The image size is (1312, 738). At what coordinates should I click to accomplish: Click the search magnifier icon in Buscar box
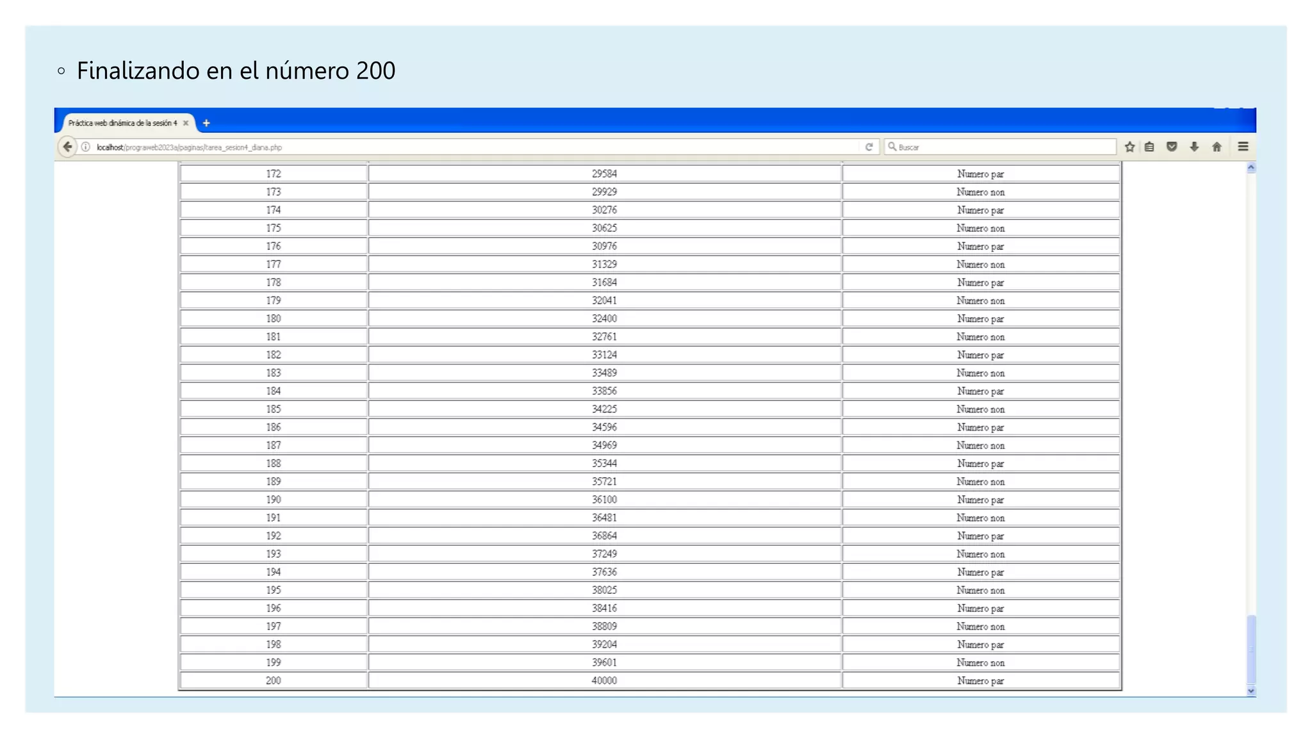coord(892,147)
